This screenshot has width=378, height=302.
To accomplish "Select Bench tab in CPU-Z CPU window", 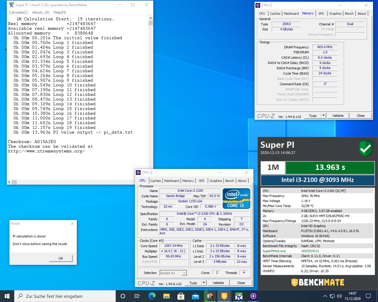I will pyautogui.click(x=229, y=181).
